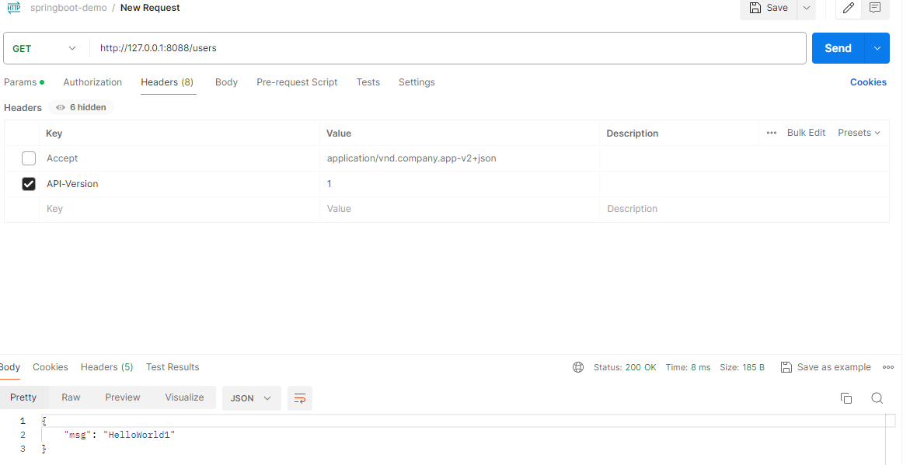Copy the response body using copy icon
This screenshot has width=910, height=465.
point(846,397)
